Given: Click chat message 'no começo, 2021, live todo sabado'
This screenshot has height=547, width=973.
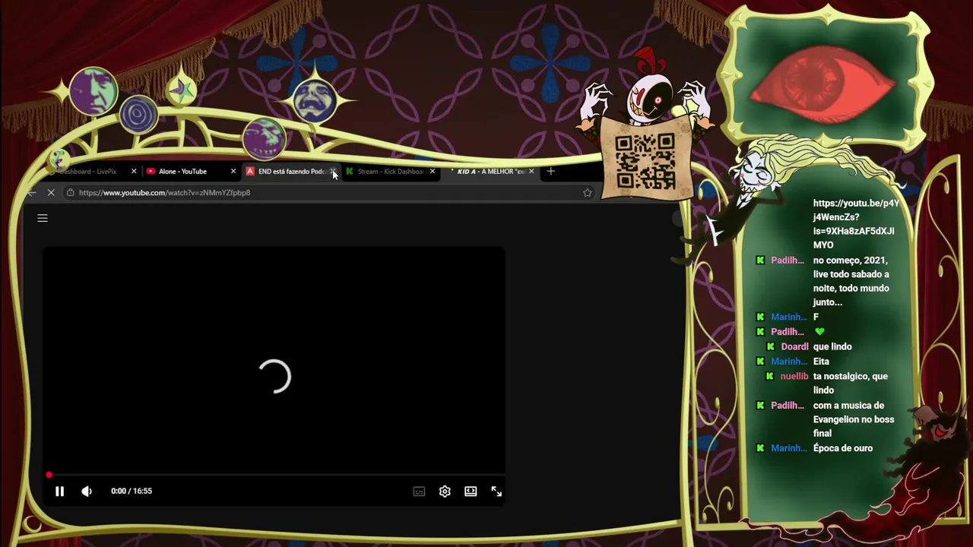Looking at the screenshot, I should [x=851, y=281].
